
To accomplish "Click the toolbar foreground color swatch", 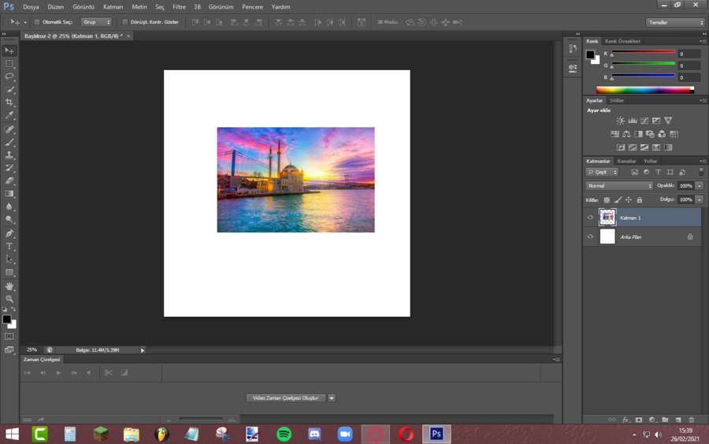I will point(6,319).
